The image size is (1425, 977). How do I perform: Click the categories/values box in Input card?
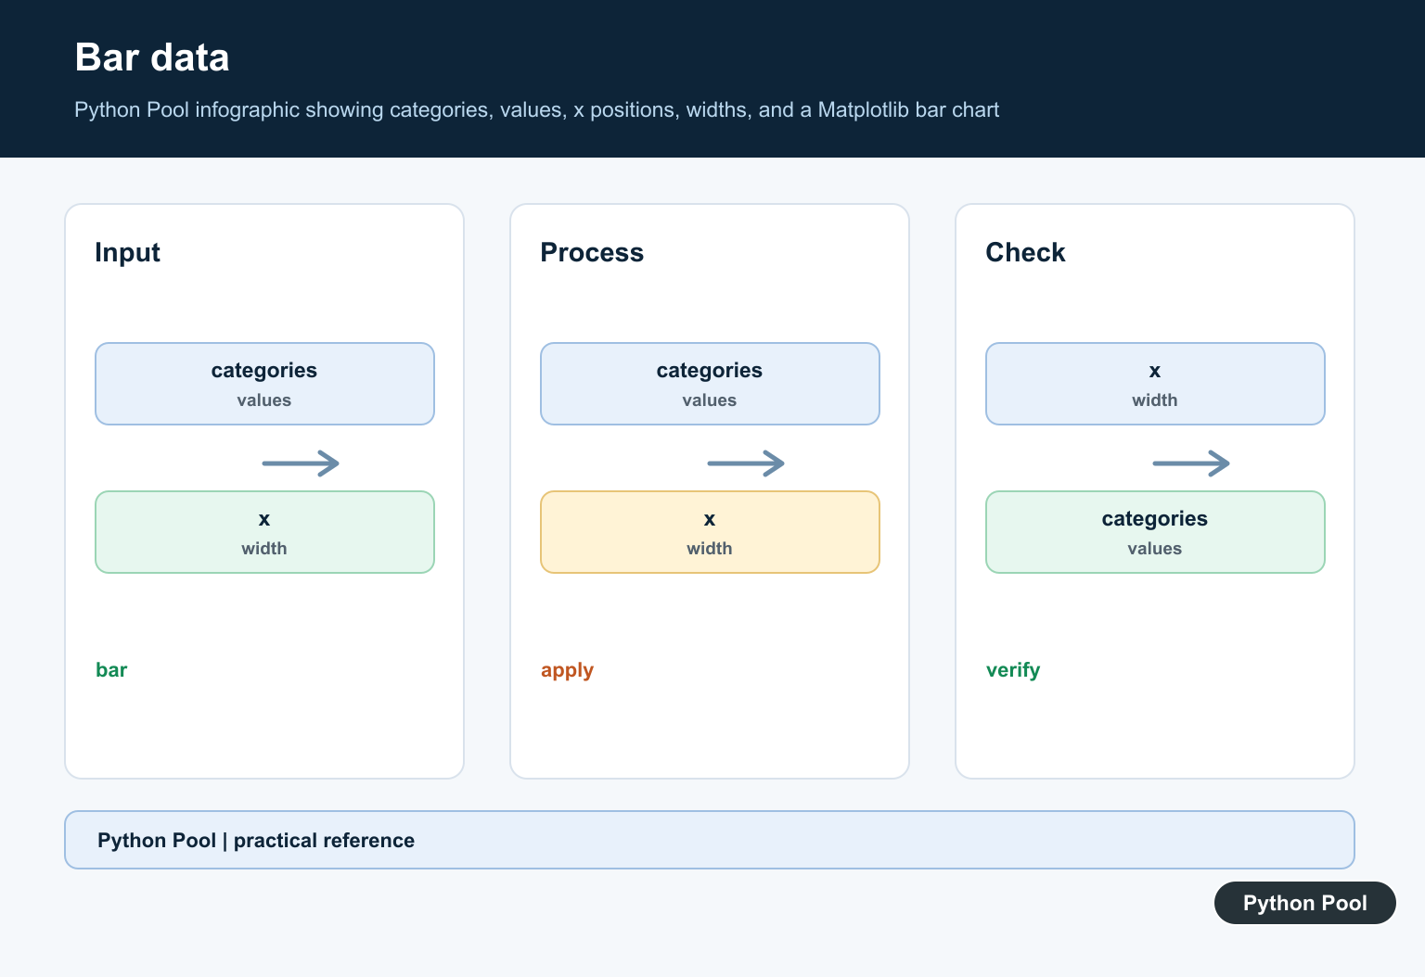tap(264, 384)
